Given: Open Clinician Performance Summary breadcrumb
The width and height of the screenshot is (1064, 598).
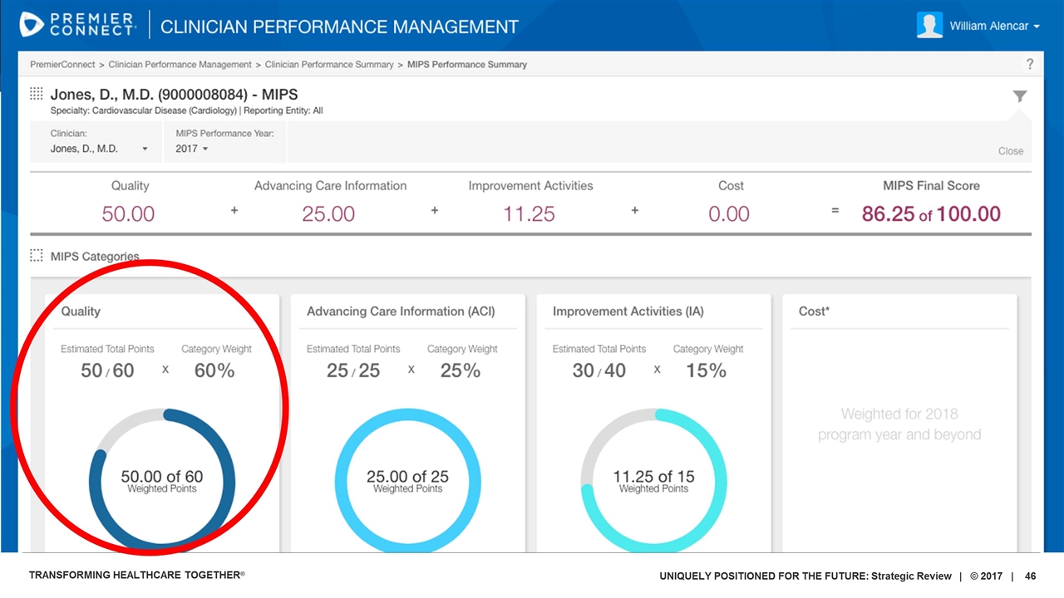Looking at the screenshot, I should tap(329, 64).
